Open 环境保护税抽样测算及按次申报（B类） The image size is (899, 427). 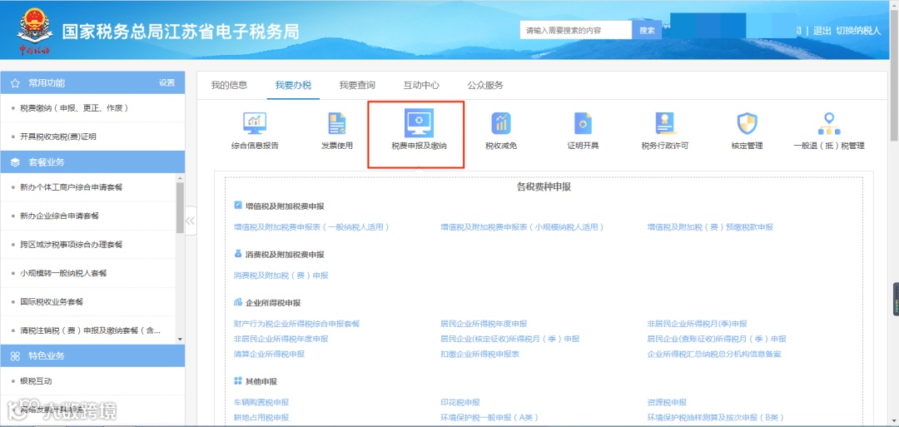click(x=716, y=417)
